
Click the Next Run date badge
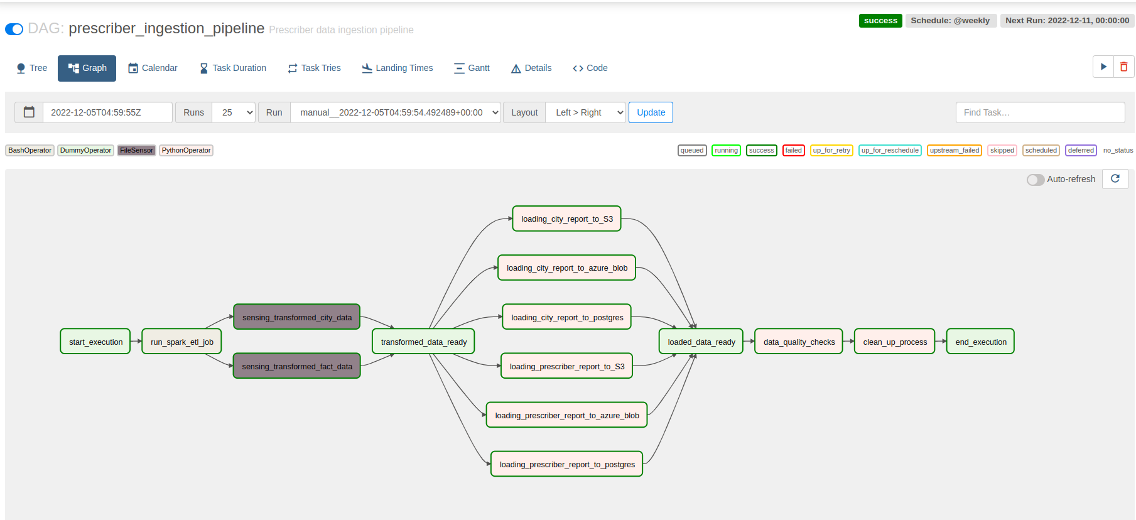click(1067, 21)
